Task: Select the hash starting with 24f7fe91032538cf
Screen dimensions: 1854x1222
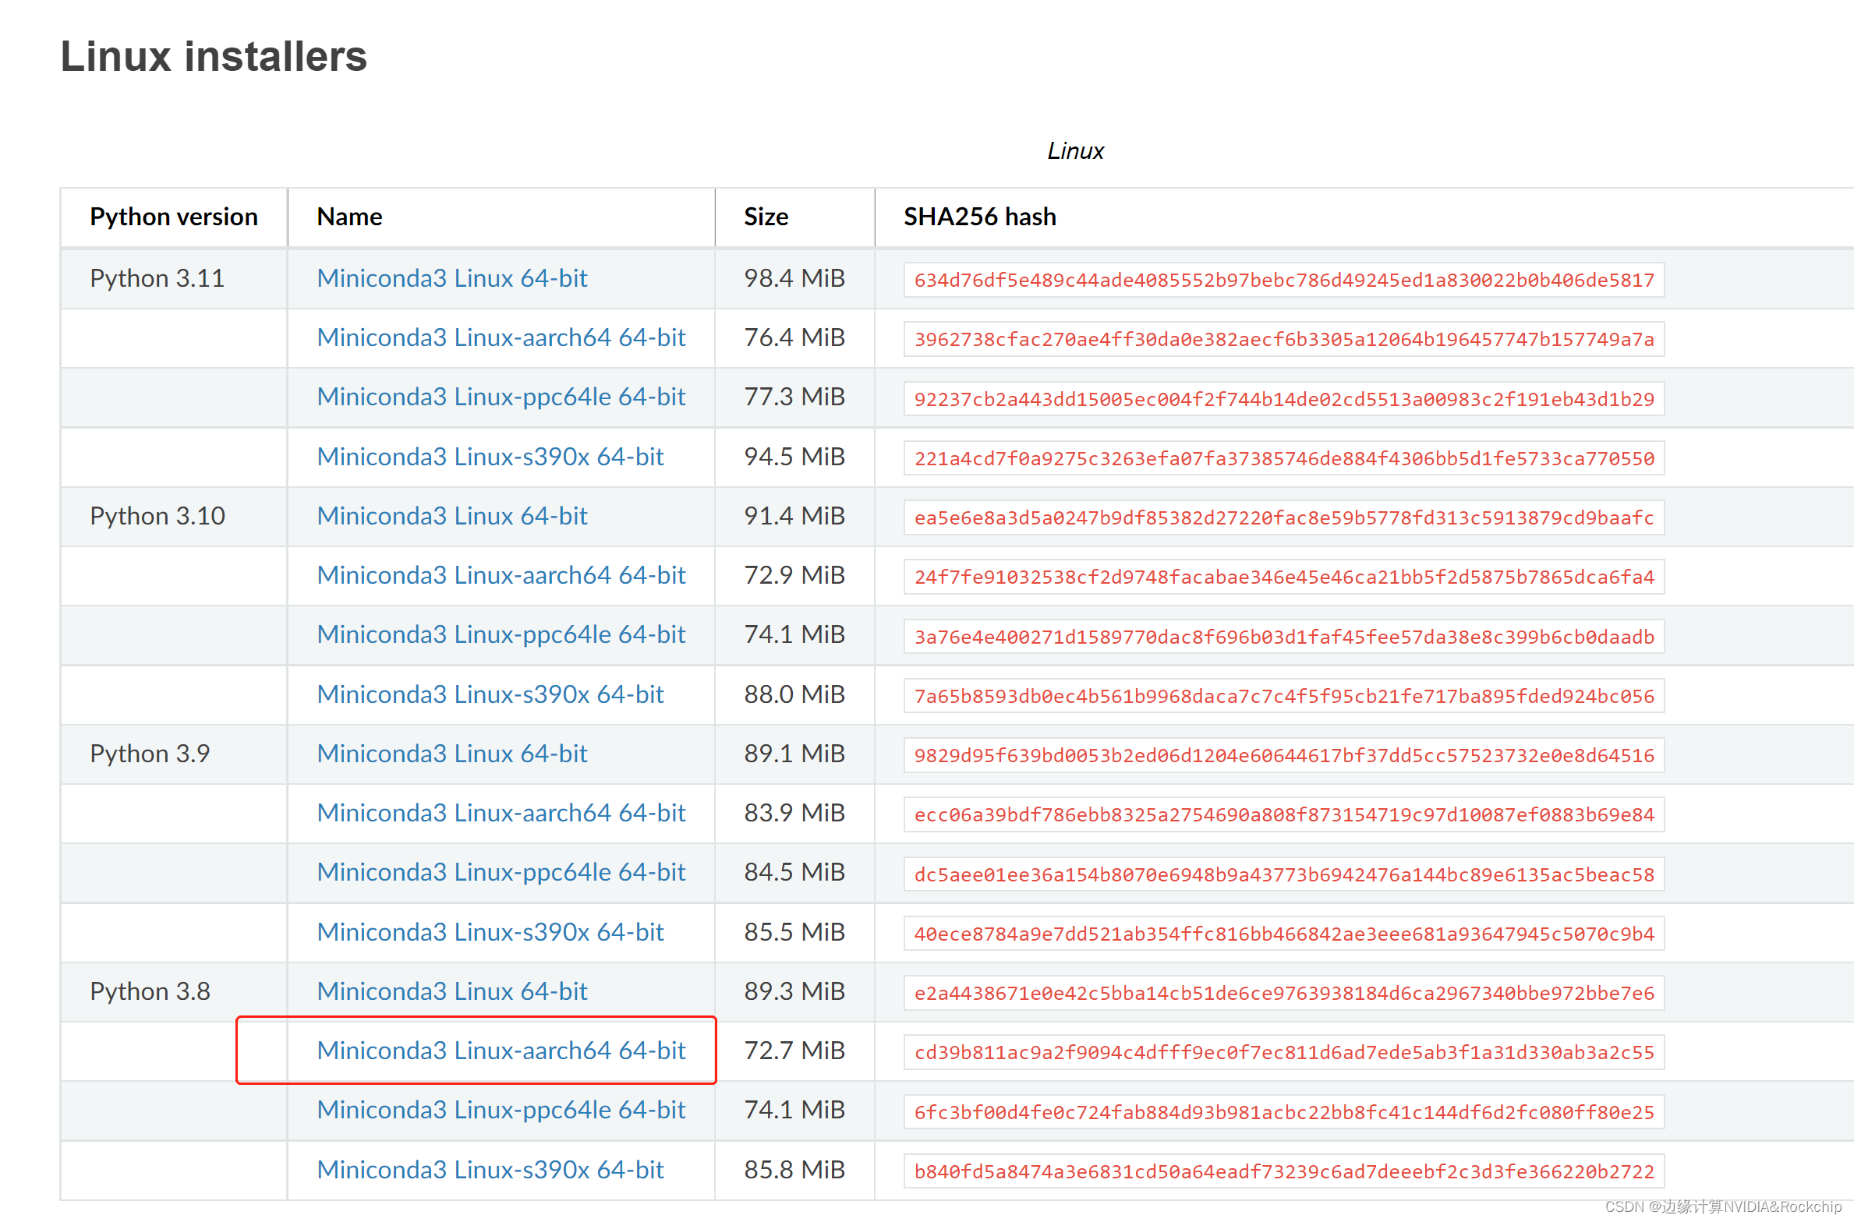Action: (x=1284, y=577)
